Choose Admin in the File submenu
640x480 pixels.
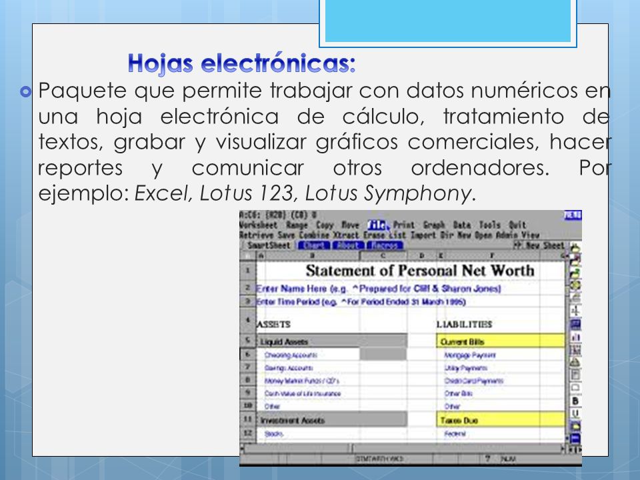(x=507, y=235)
